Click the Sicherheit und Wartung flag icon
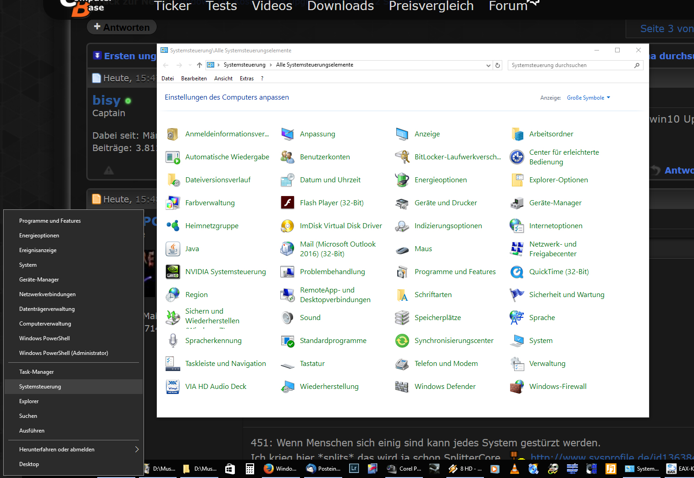 pos(517,295)
